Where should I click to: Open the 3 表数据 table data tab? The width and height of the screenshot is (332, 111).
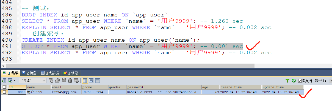coord(50,73)
